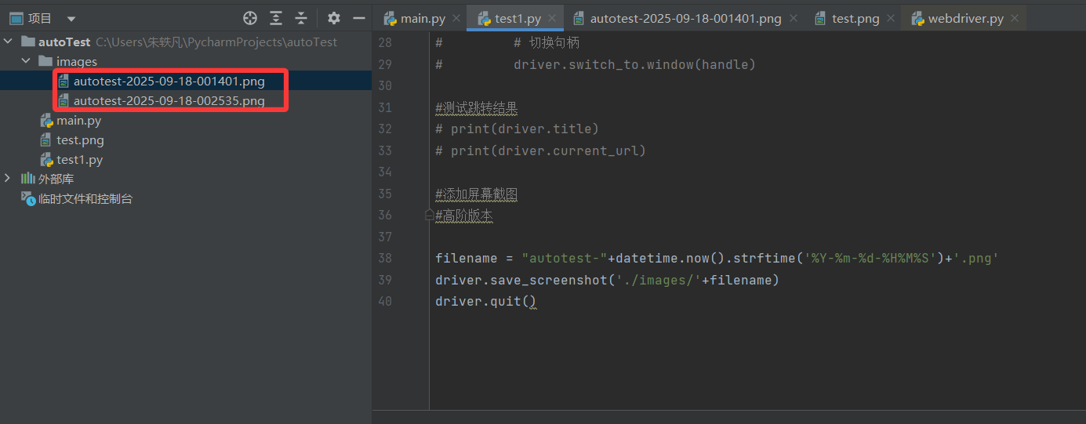Switch to the webdriver.py editor tab
Screen dimensions: 1086x424
pos(966,18)
